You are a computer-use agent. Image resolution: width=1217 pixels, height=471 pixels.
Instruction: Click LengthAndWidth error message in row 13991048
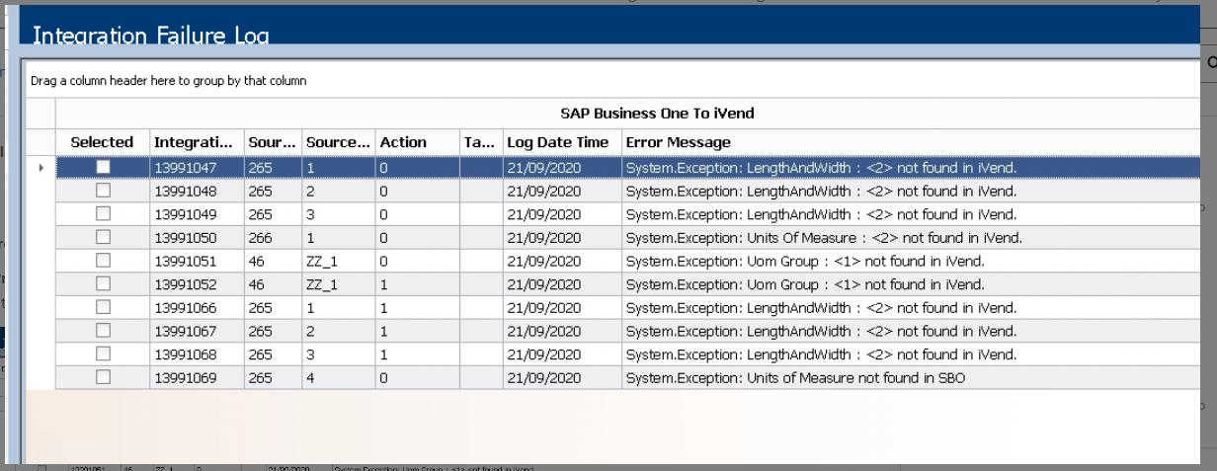point(821,191)
